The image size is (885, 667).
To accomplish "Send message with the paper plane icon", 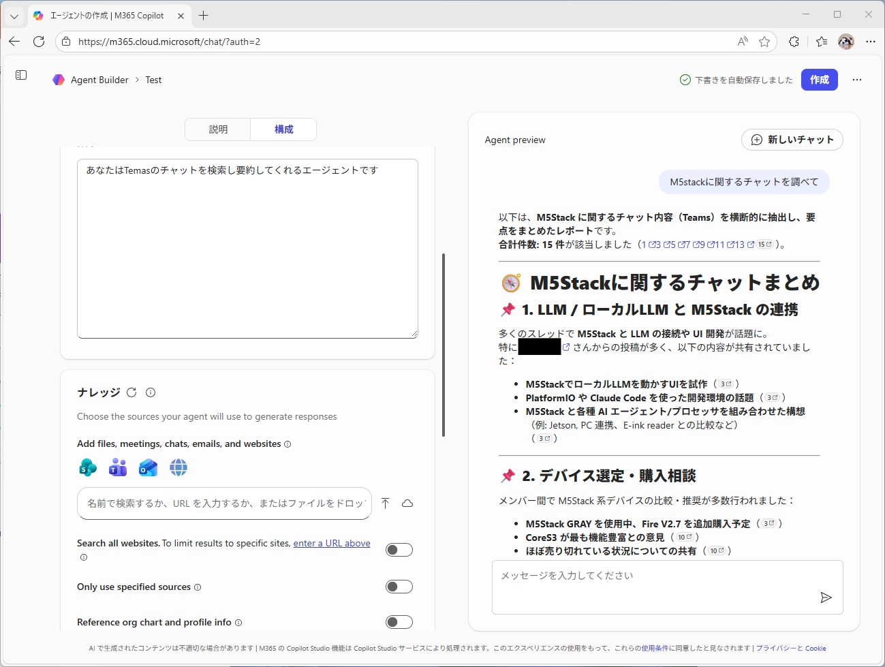I will point(826,598).
